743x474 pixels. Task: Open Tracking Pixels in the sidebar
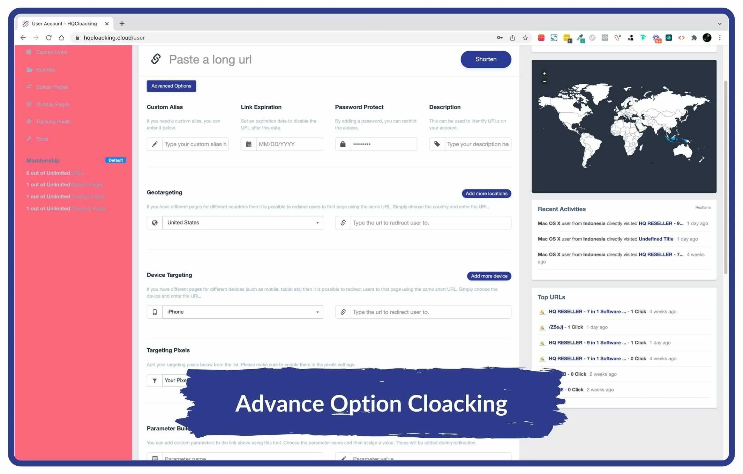53,121
